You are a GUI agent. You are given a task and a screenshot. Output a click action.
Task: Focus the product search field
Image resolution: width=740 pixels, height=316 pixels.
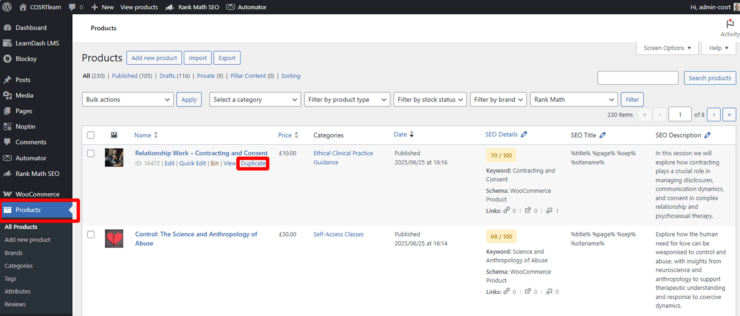pos(638,78)
